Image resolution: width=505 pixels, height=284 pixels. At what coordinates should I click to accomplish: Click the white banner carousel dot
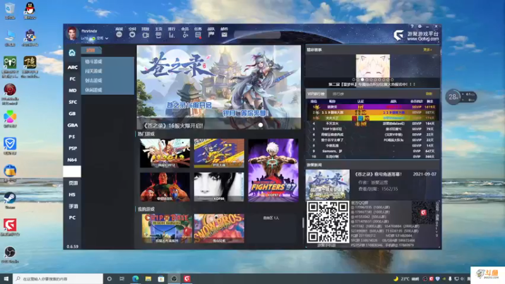[260, 125]
